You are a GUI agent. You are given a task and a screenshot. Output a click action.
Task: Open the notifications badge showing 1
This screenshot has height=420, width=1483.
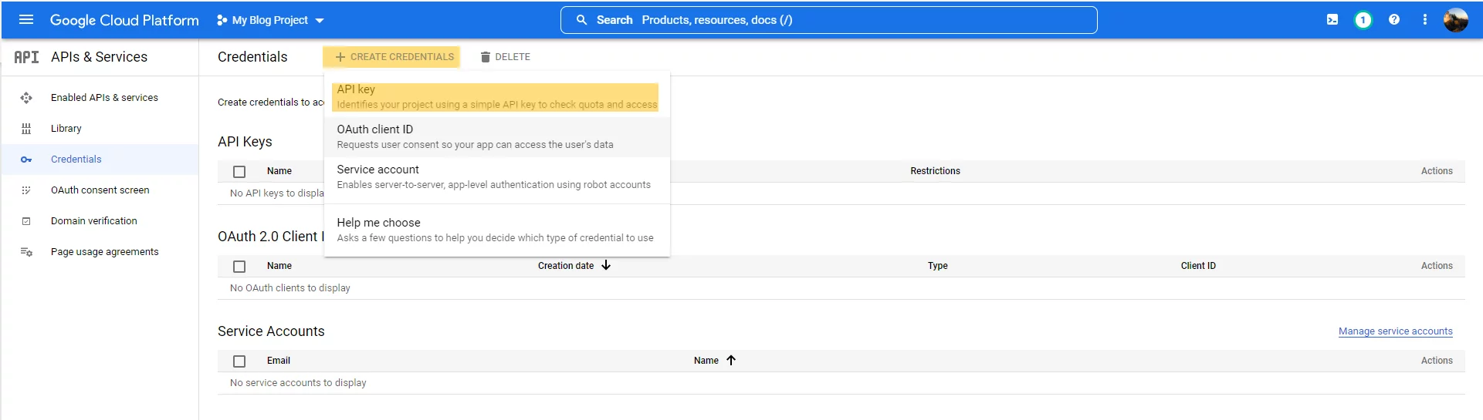[1363, 20]
